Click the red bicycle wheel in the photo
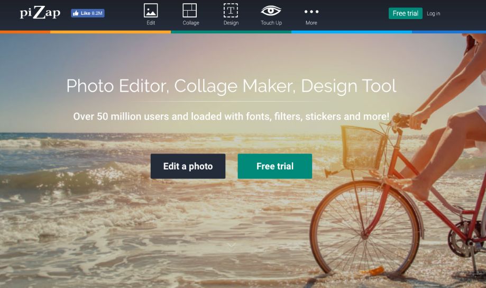Image resolution: width=486 pixels, height=288 pixels. 365,228
